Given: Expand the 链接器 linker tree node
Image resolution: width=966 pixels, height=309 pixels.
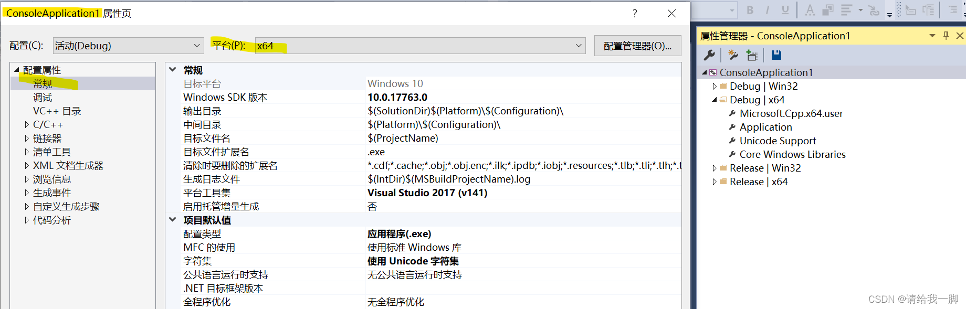Looking at the screenshot, I should [27, 138].
